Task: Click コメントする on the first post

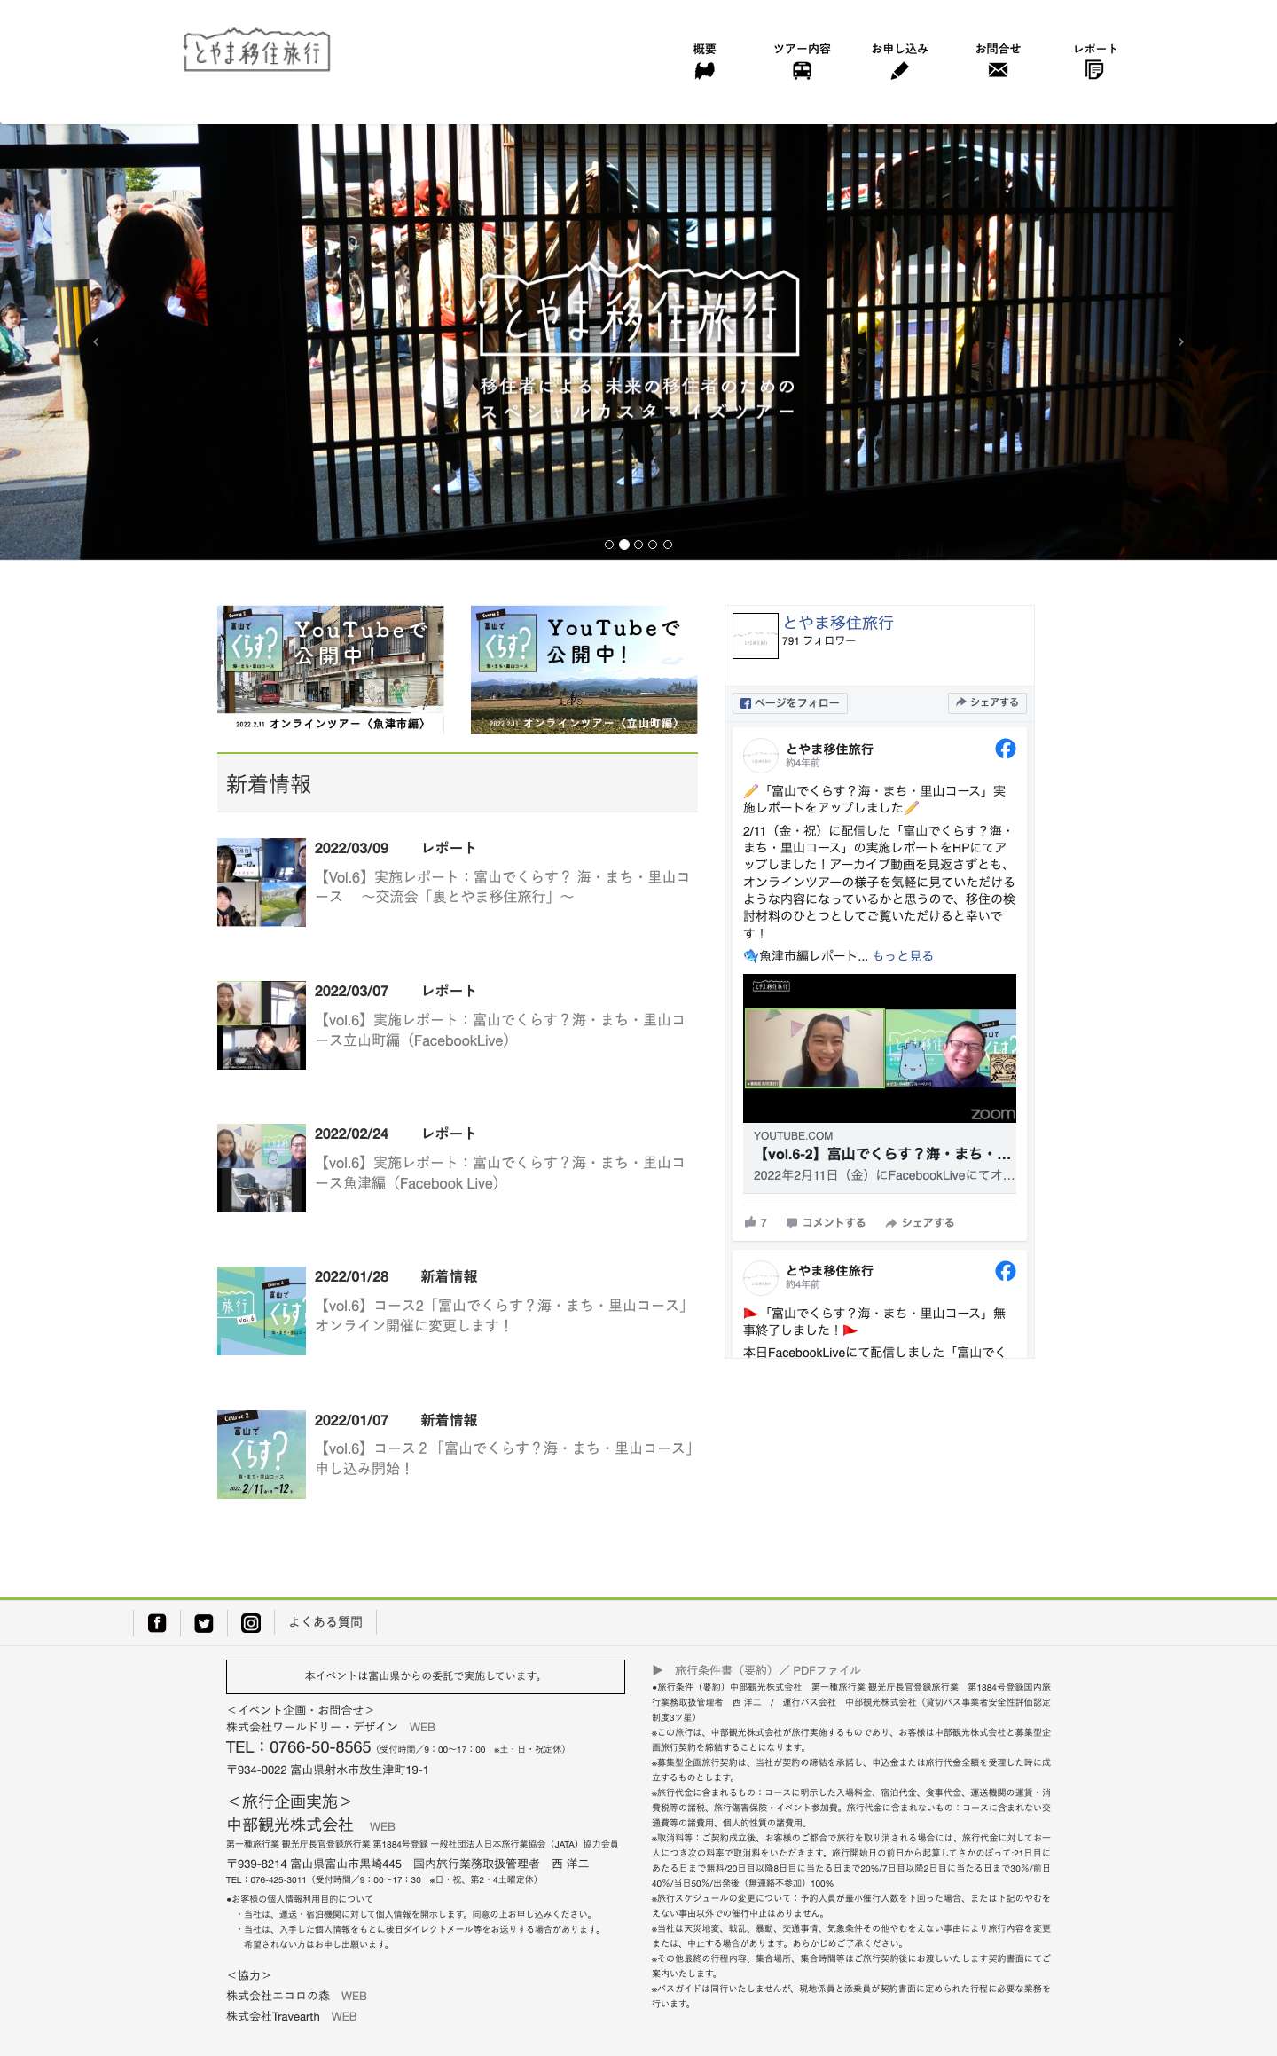Action: pyautogui.click(x=826, y=1222)
